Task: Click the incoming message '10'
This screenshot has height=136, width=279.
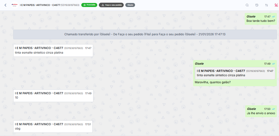Action: tap(17, 97)
